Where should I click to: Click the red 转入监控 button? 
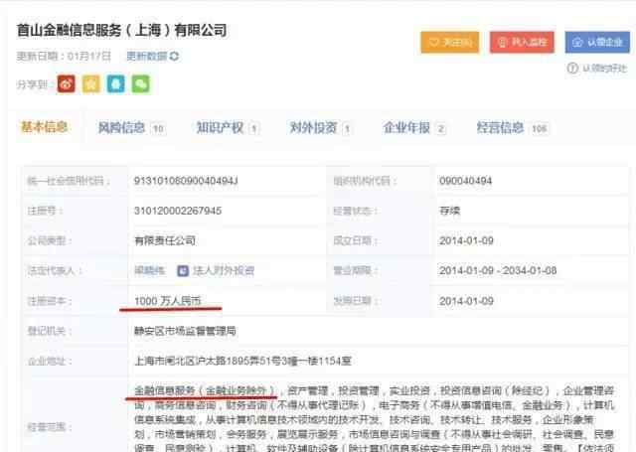click(522, 42)
